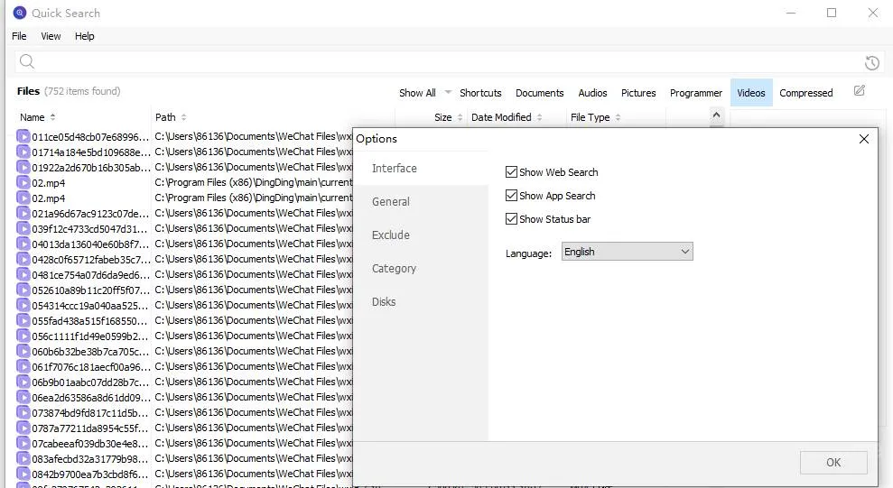The width and height of the screenshot is (893, 488).
Task: Click video icon for 01922a2d670b16b305ab file
Action: coord(23,167)
